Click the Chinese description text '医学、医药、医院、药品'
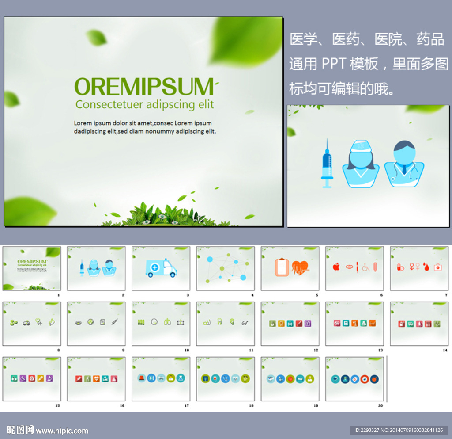 coord(367,39)
